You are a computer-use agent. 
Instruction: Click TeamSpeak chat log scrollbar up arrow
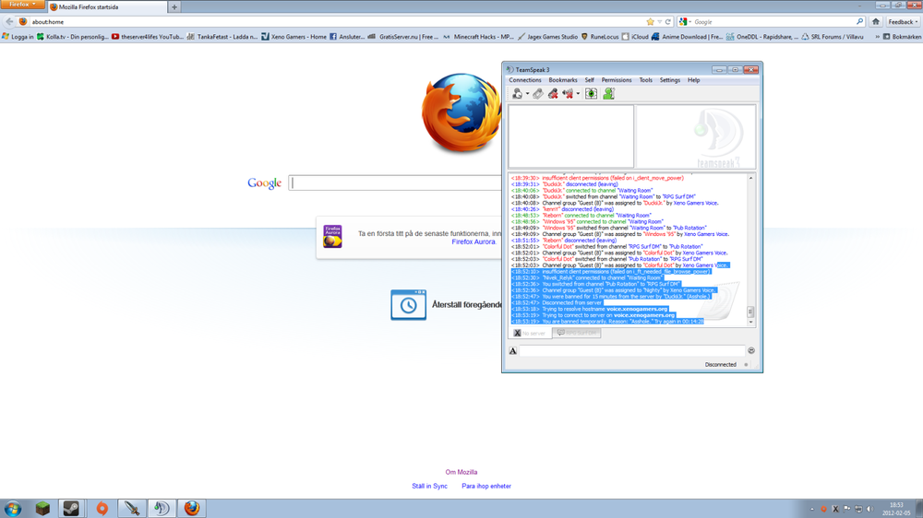tap(750, 178)
